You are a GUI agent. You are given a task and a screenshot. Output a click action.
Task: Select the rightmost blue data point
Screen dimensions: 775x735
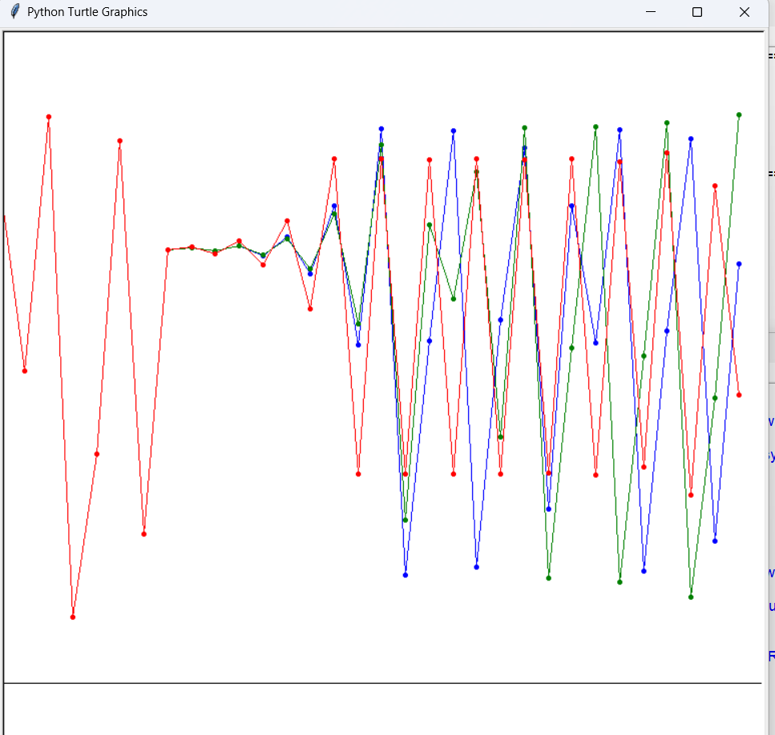pyautogui.click(x=739, y=263)
